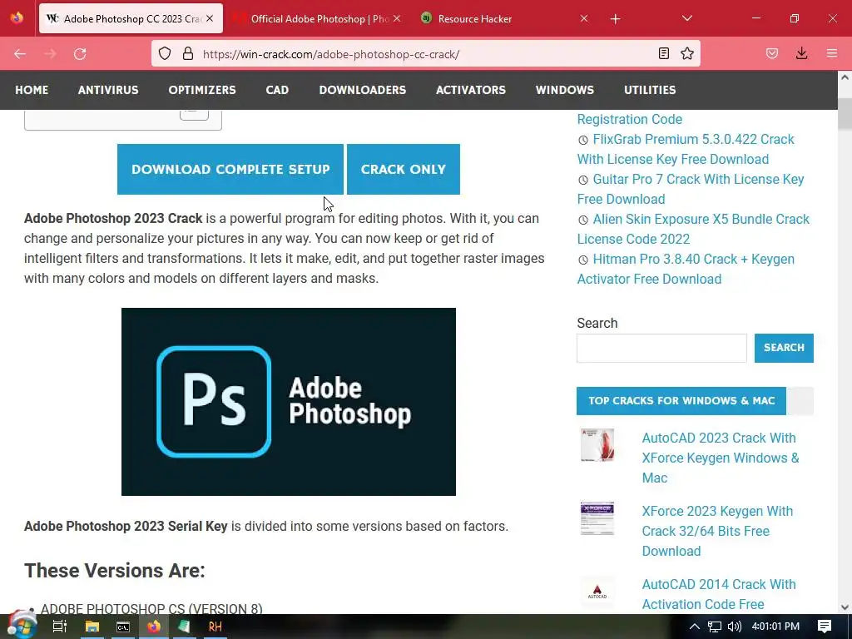
Task: Open the Resource Hacker RH taskbar icon
Action: 215,627
